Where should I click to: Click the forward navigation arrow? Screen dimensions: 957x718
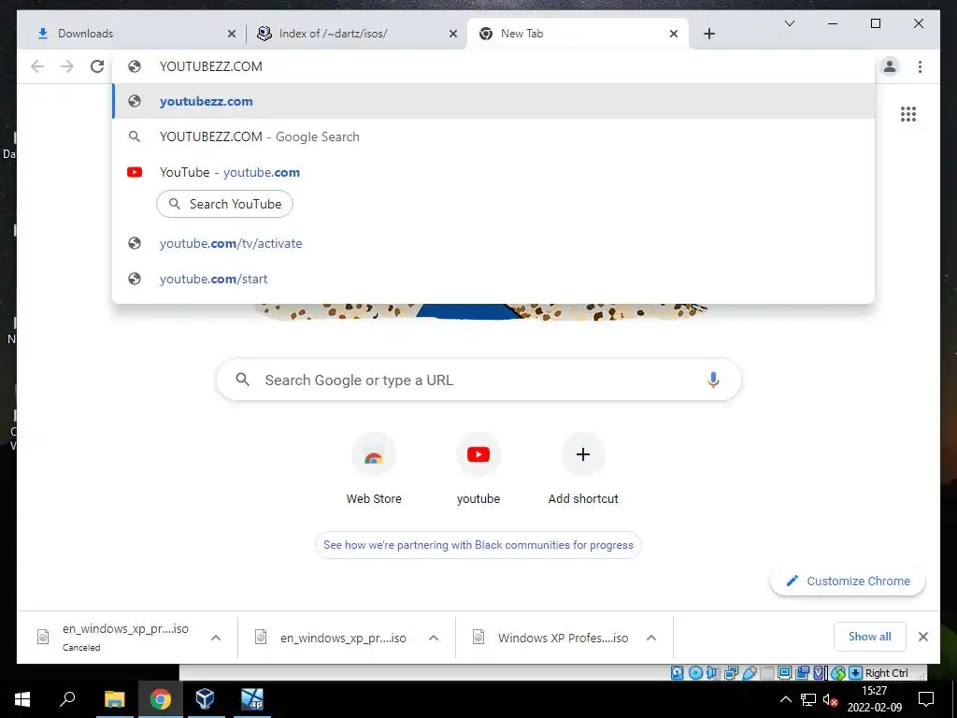(67, 66)
